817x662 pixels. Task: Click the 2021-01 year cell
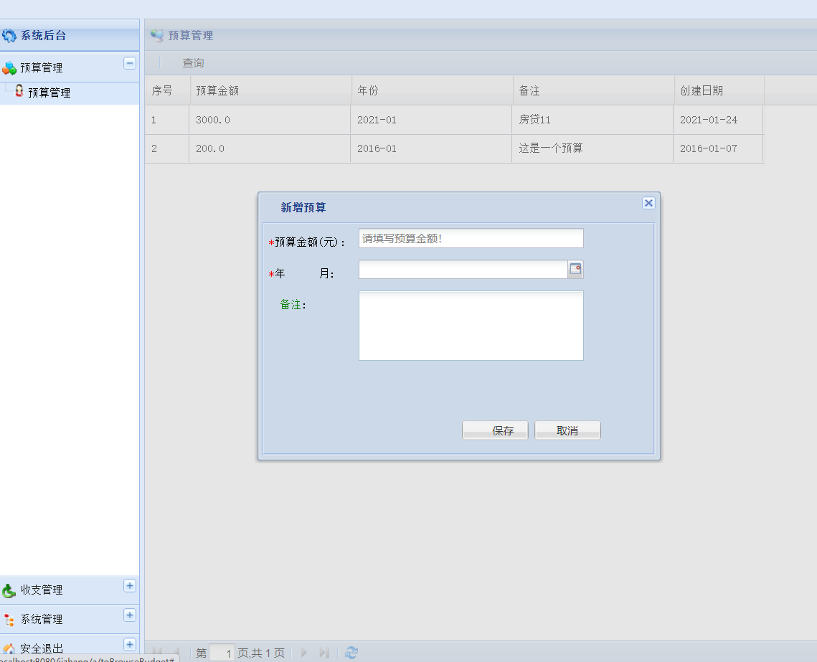[x=431, y=120]
